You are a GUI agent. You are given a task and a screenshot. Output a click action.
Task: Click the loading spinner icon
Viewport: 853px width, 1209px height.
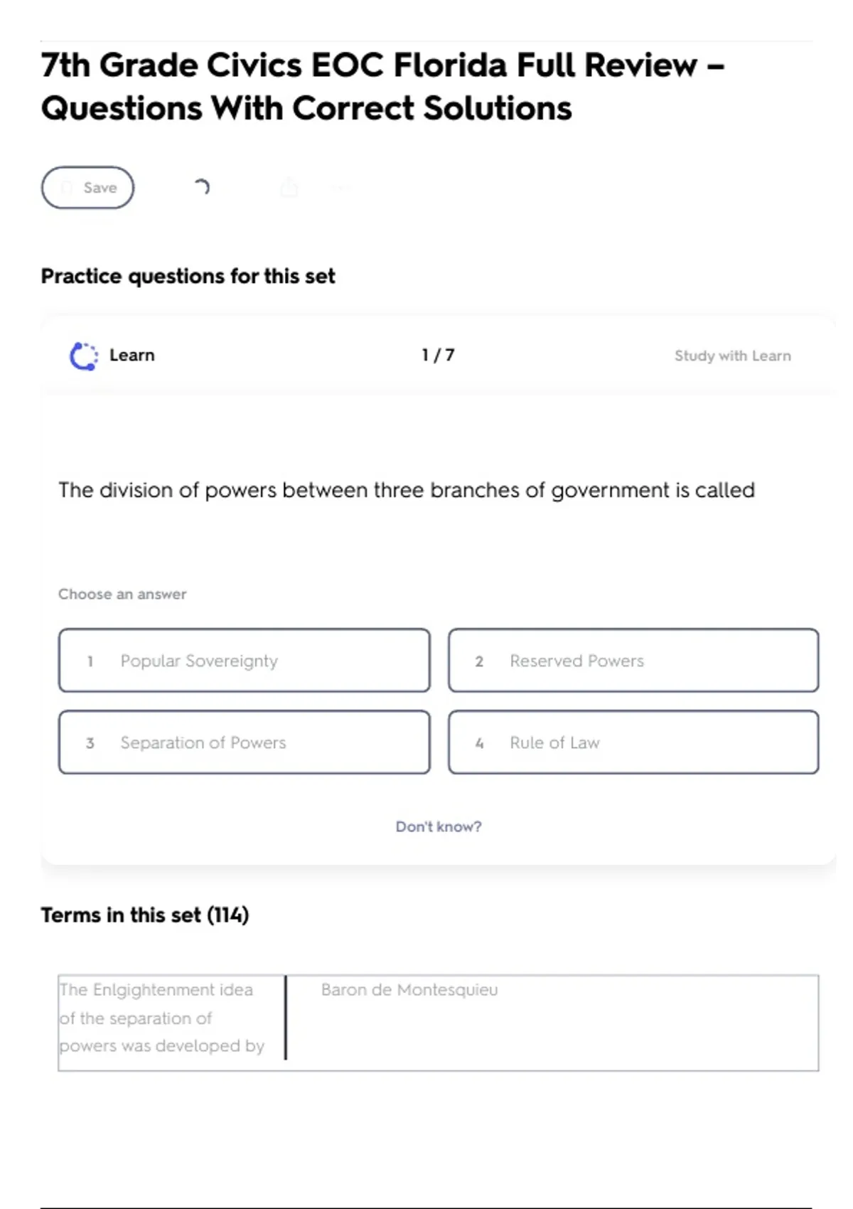pyautogui.click(x=202, y=187)
